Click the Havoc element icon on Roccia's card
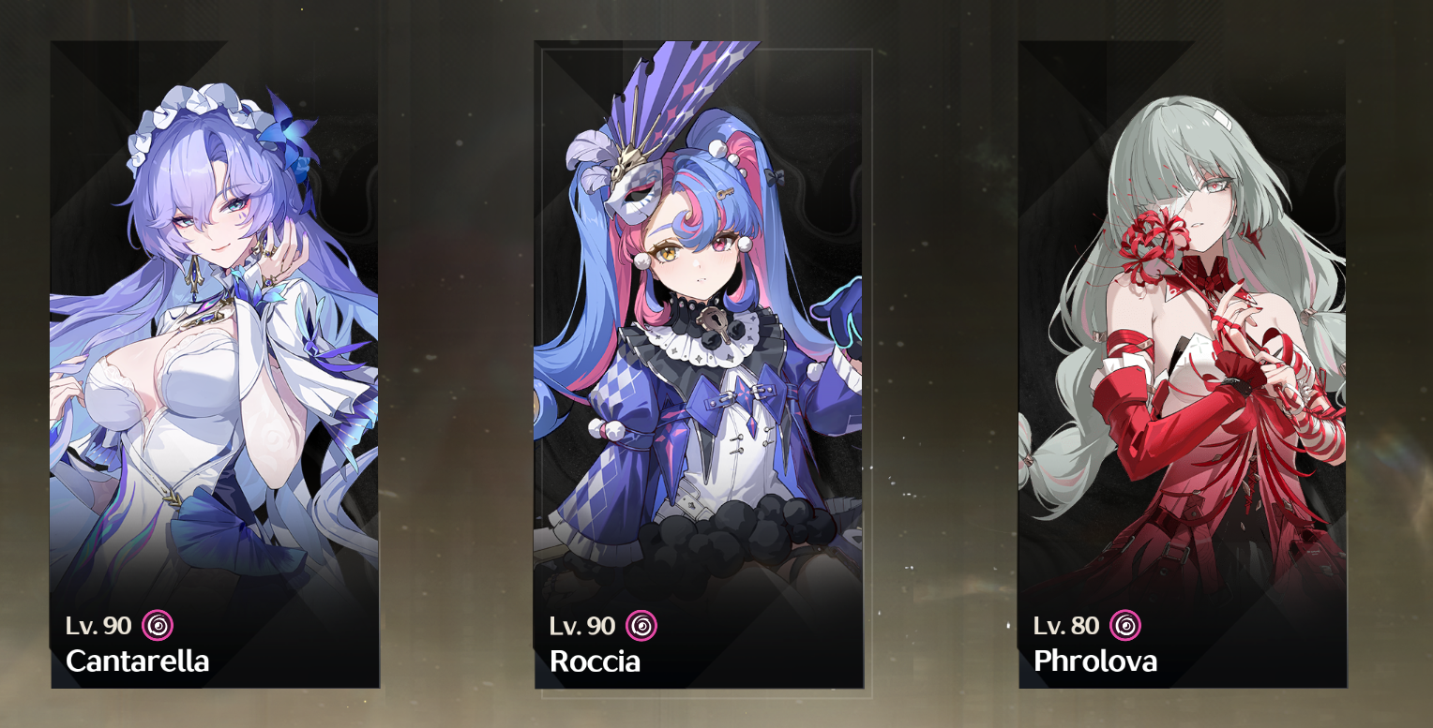Image resolution: width=1433 pixels, height=728 pixels. (x=641, y=625)
